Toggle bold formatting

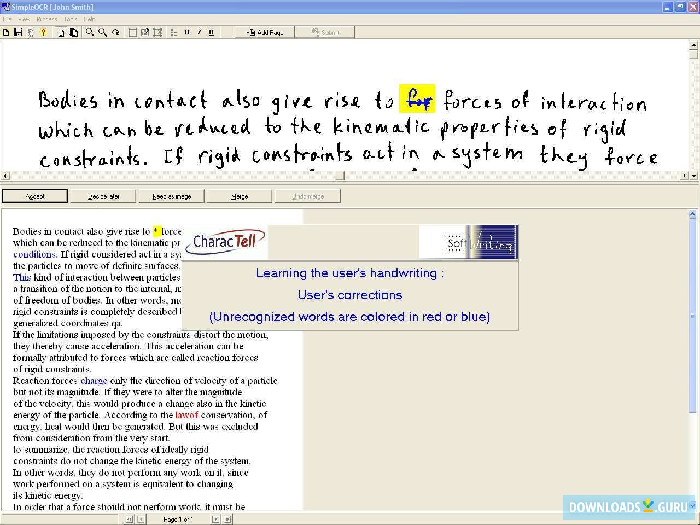point(186,32)
